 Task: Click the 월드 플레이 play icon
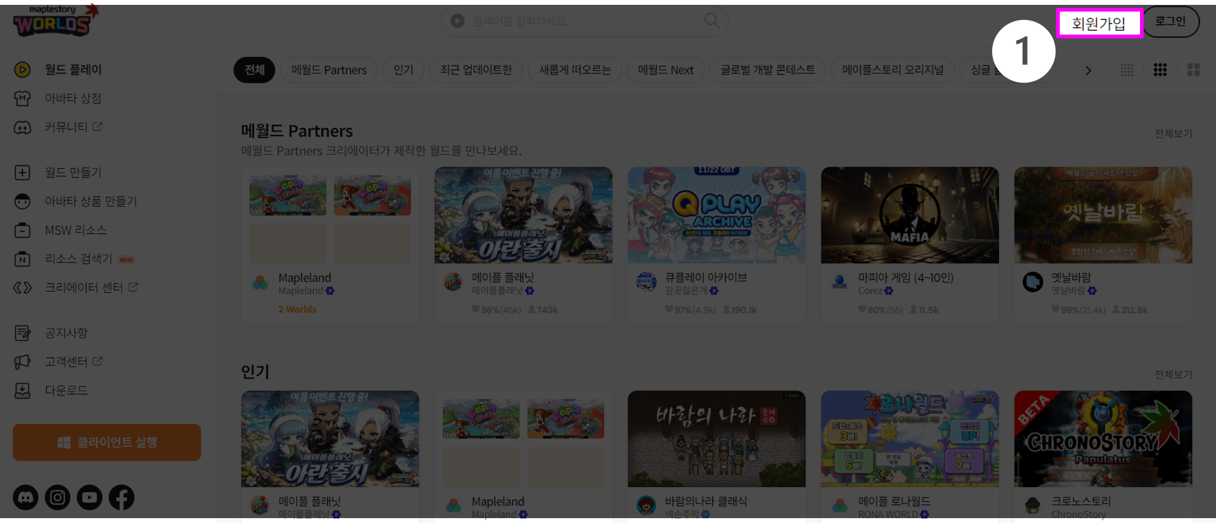click(22, 70)
